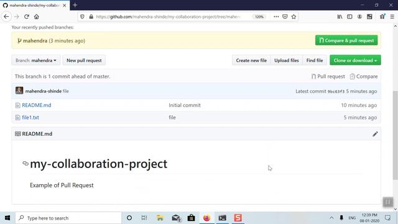Open the Firefox hamburger menu
Screen dimensions: 398x224
pos(392,17)
